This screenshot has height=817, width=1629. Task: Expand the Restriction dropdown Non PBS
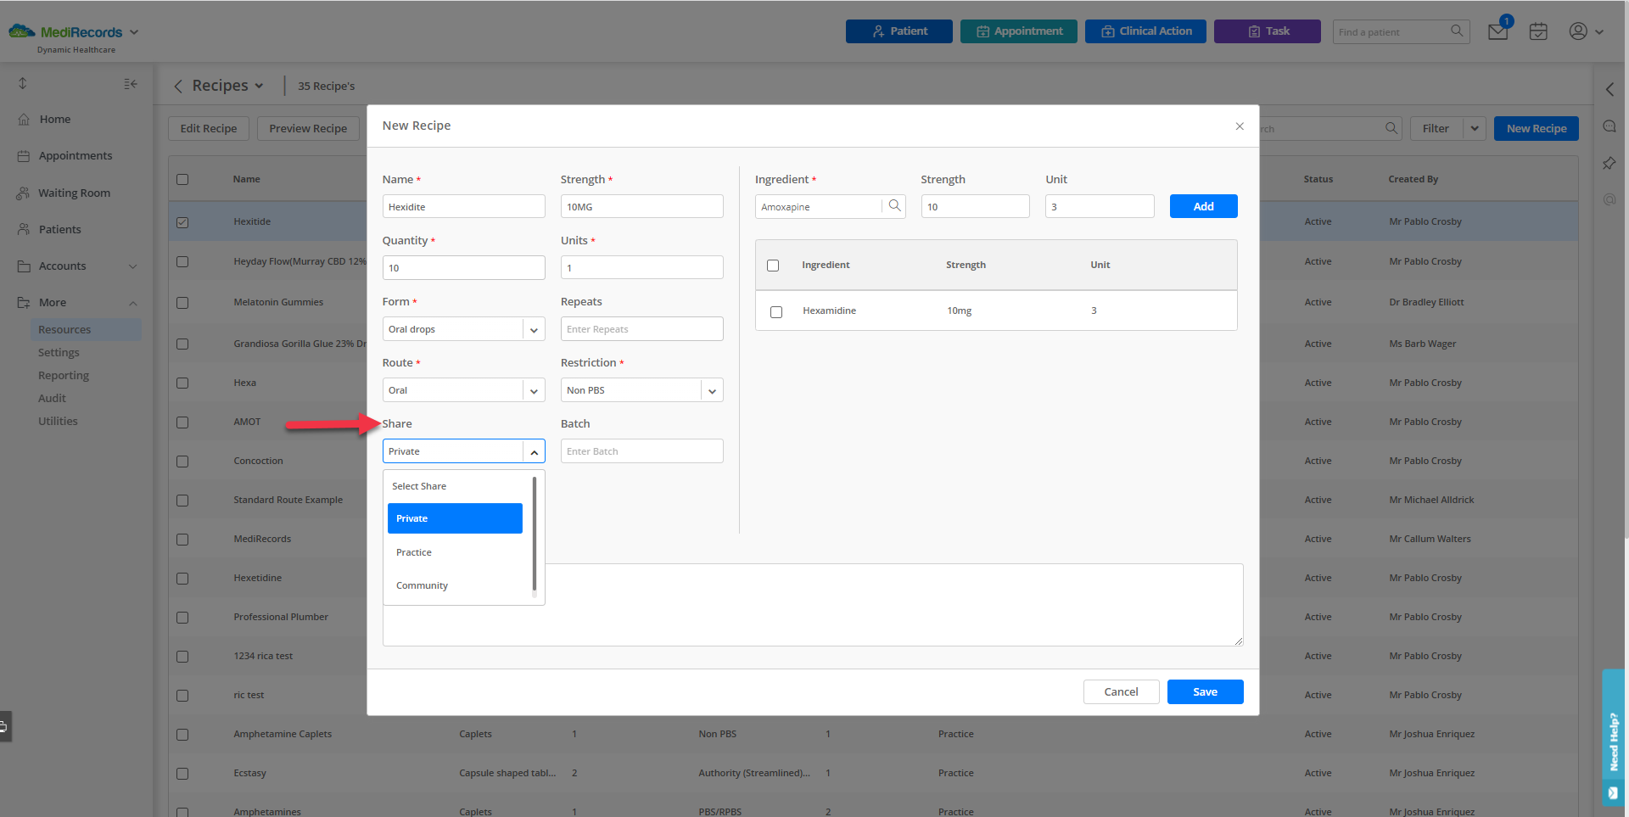coord(641,390)
